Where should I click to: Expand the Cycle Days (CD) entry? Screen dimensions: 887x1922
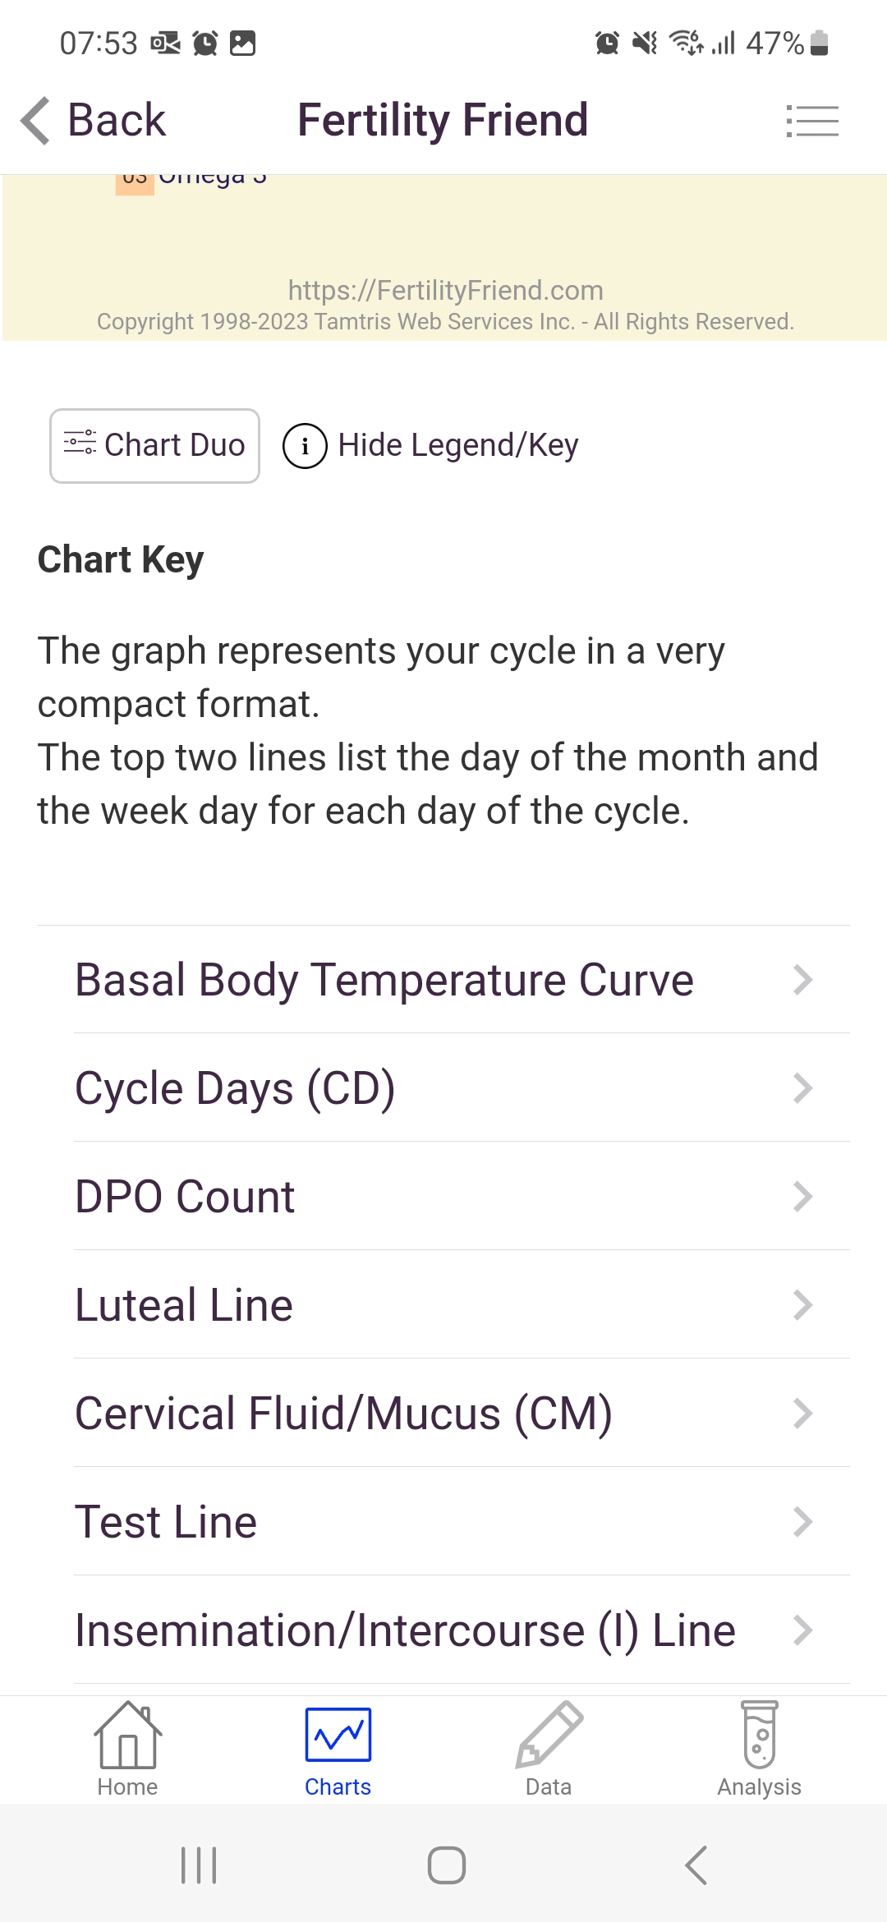point(443,1088)
